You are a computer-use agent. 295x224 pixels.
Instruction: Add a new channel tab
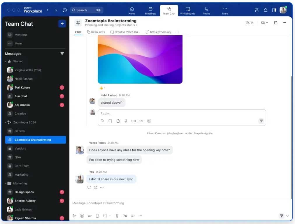pos(178,32)
